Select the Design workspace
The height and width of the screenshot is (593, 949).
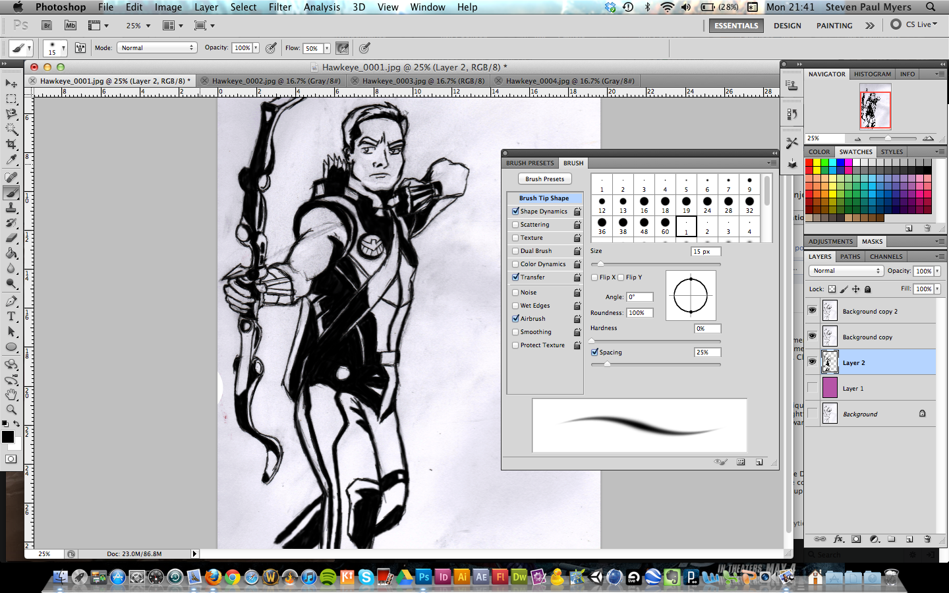pos(788,26)
